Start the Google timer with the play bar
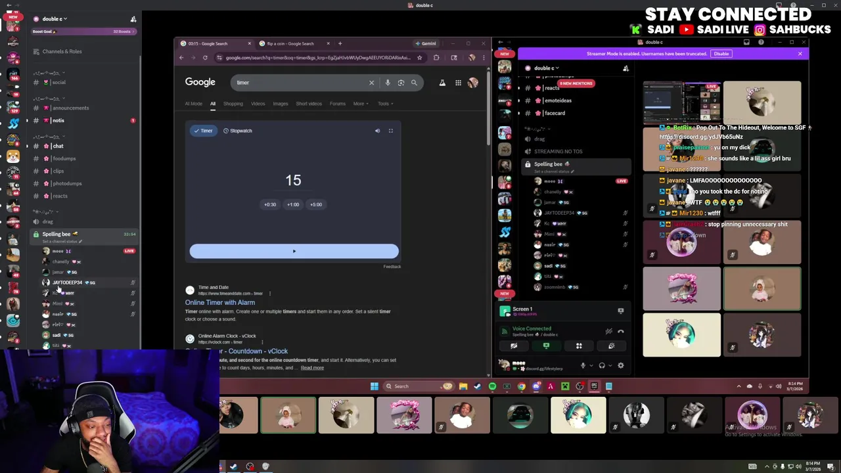This screenshot has width=841, height=473. click(x=294, y=251)
